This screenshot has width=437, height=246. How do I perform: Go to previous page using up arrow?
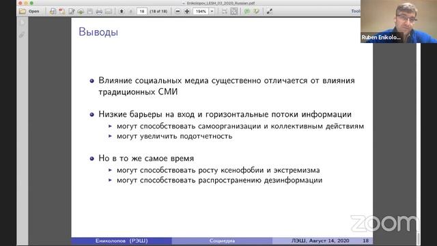coord(122,12)
